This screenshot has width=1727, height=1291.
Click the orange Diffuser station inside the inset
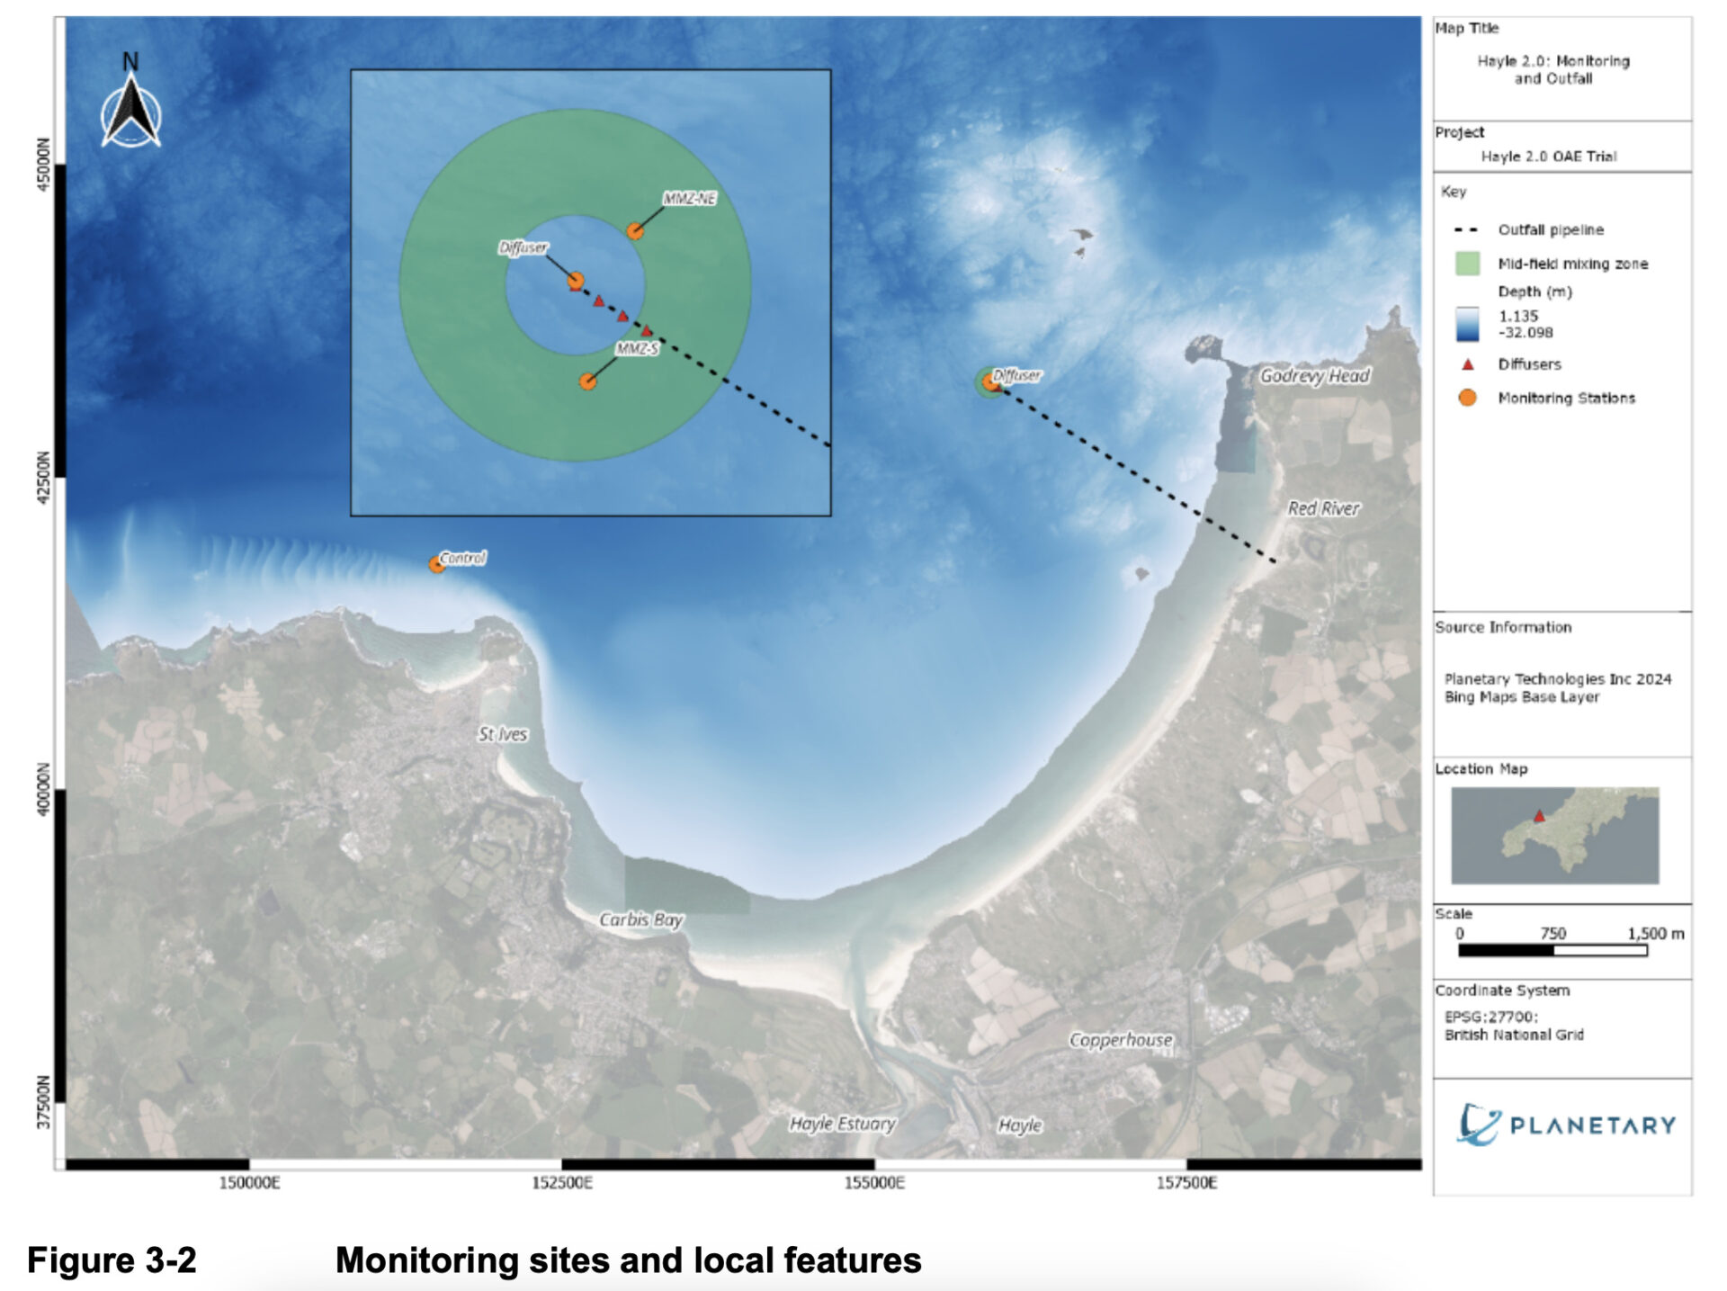[x=576, y=281]
